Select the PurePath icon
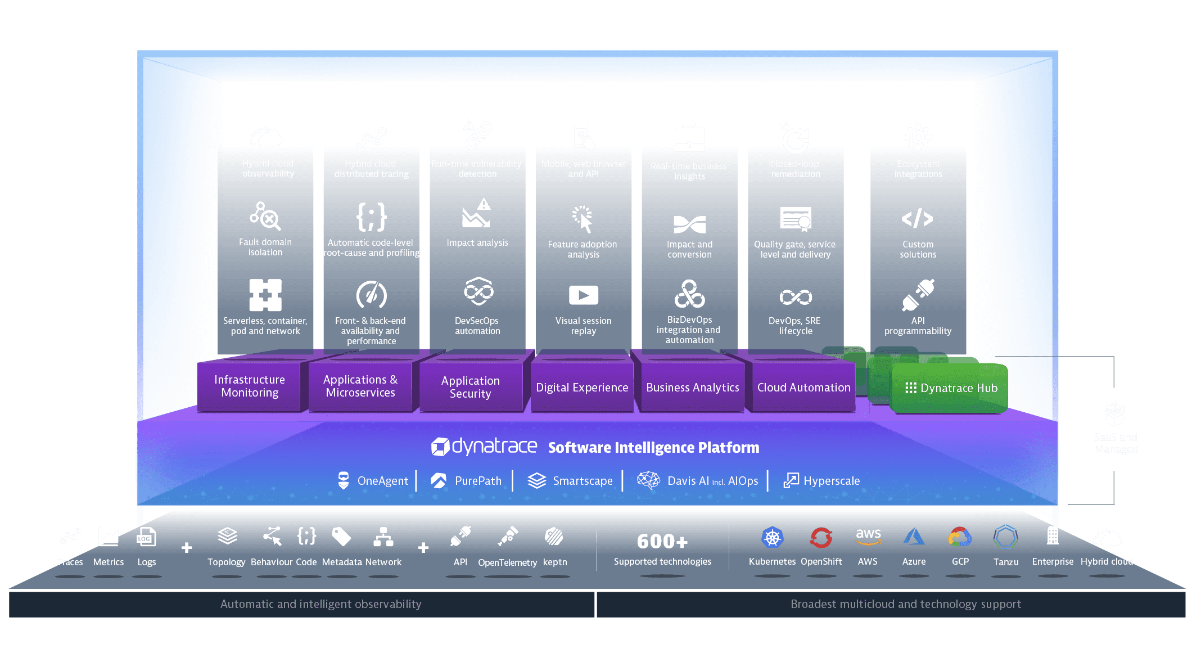Screen dimensions: 1192x671 (439, 480)
